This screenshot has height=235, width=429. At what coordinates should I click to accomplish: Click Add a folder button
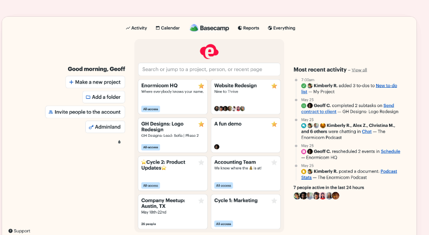pyautogui.click(x=104, y=97)
